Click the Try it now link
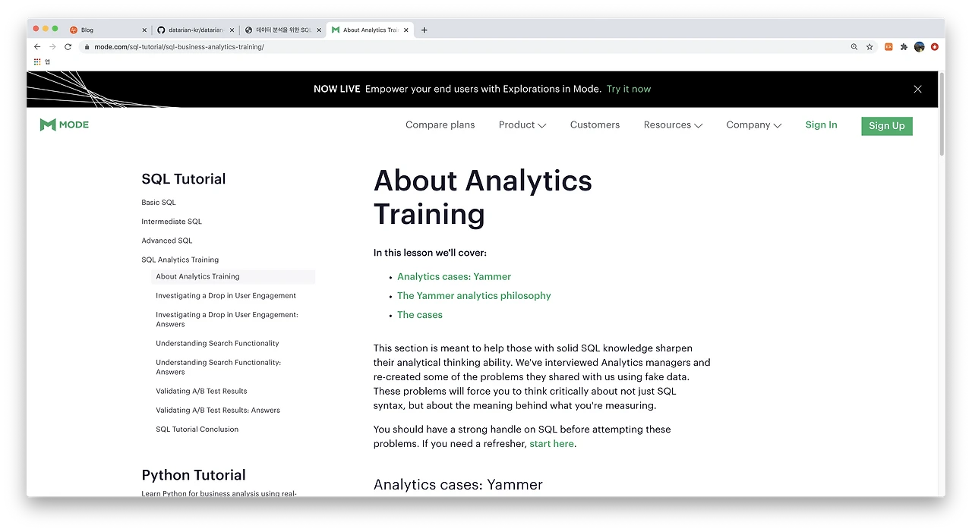 point(629,89)
